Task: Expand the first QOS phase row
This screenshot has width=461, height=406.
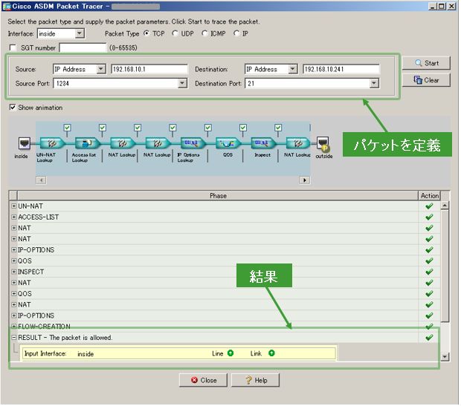Action: tap(14, 261)
